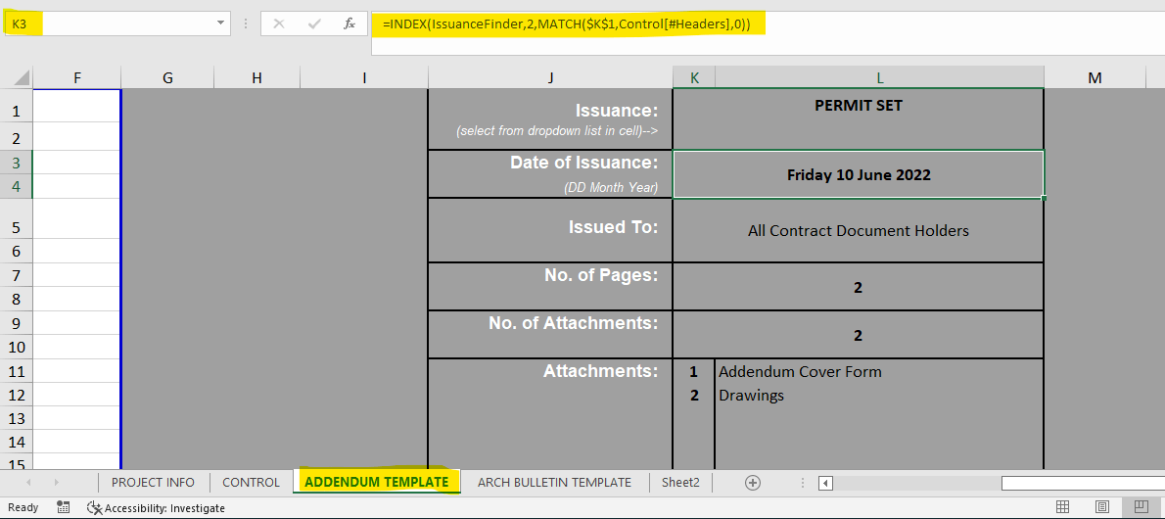Select column F header
Viewport: 1165px width, 519px height.
(x=77, y=77)
